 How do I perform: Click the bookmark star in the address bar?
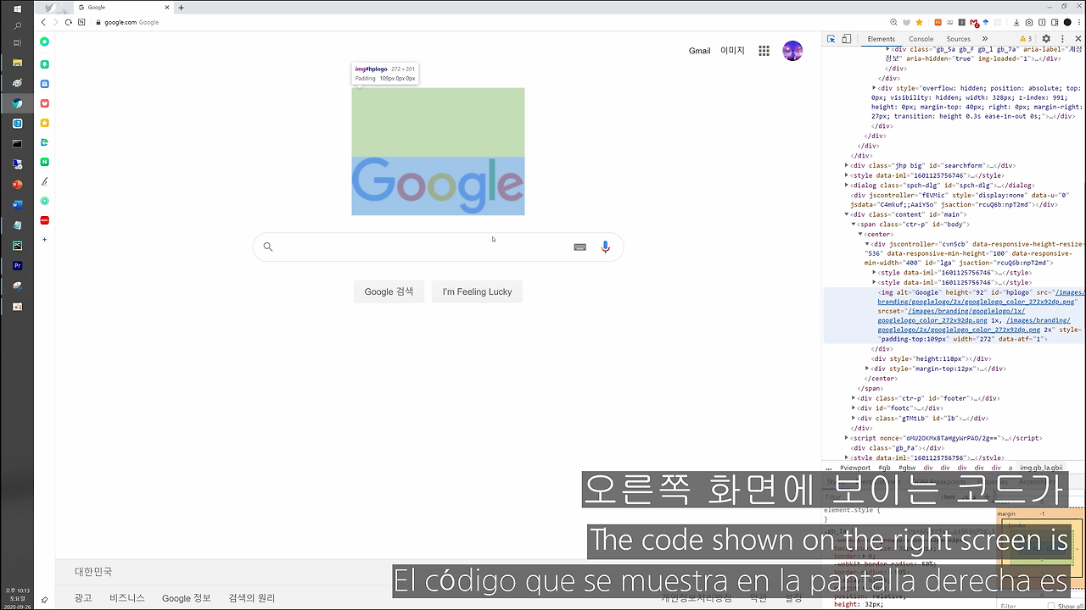[919, 22]
